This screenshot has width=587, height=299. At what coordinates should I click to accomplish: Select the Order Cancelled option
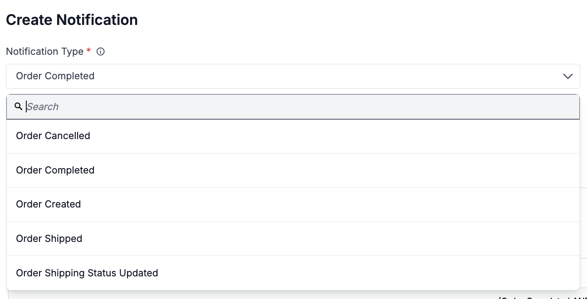(53, 136)
